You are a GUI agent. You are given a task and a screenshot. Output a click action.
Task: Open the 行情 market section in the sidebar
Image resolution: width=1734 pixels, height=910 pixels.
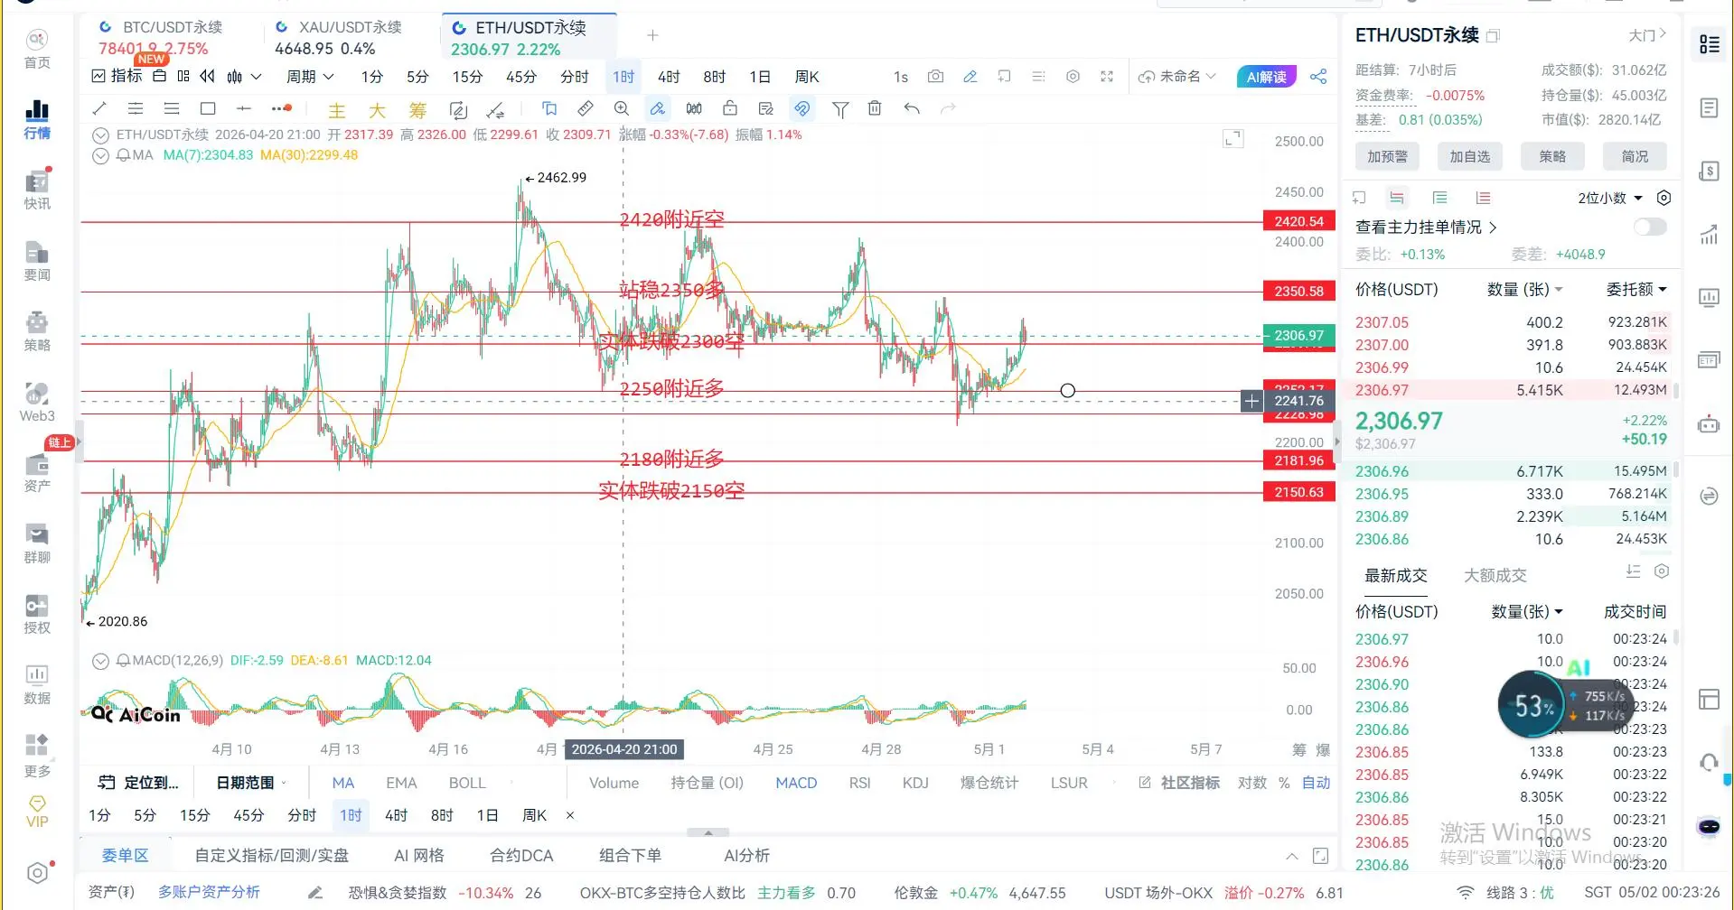(x=37, y=119)
